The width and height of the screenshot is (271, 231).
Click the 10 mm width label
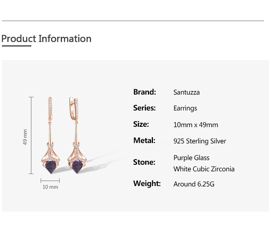[50, 187]
